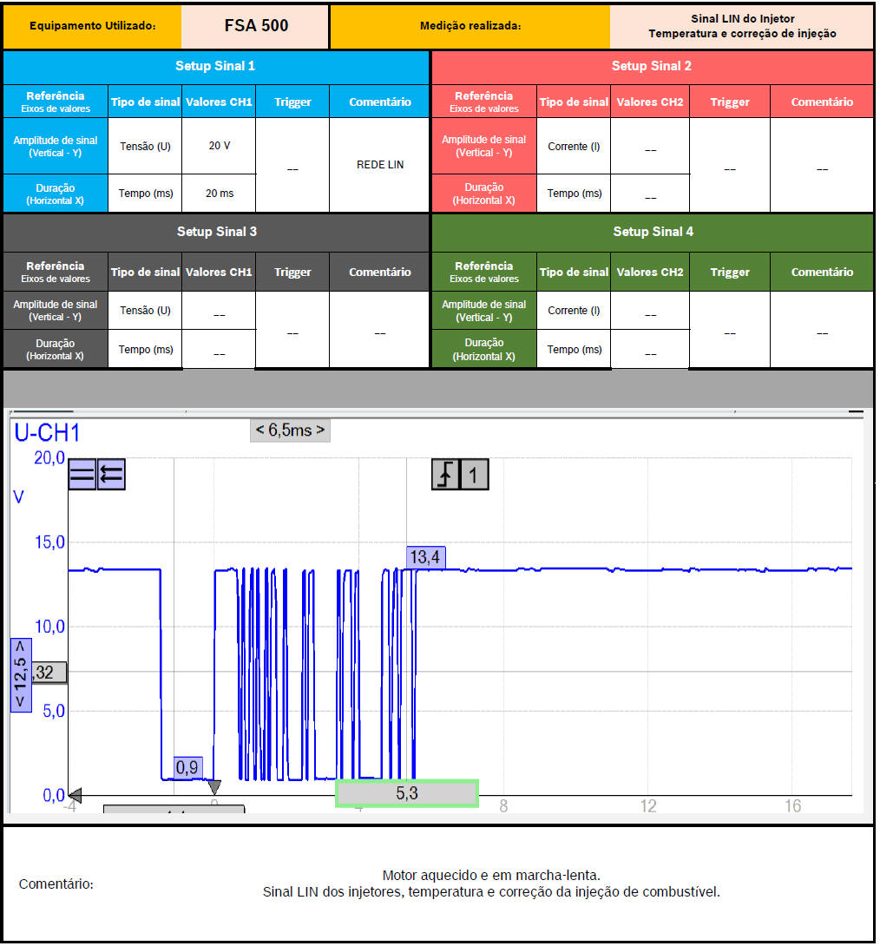Click the vertical 12,5 voltage difference label
The image size is (880, 946).
[x=21, y=675]
